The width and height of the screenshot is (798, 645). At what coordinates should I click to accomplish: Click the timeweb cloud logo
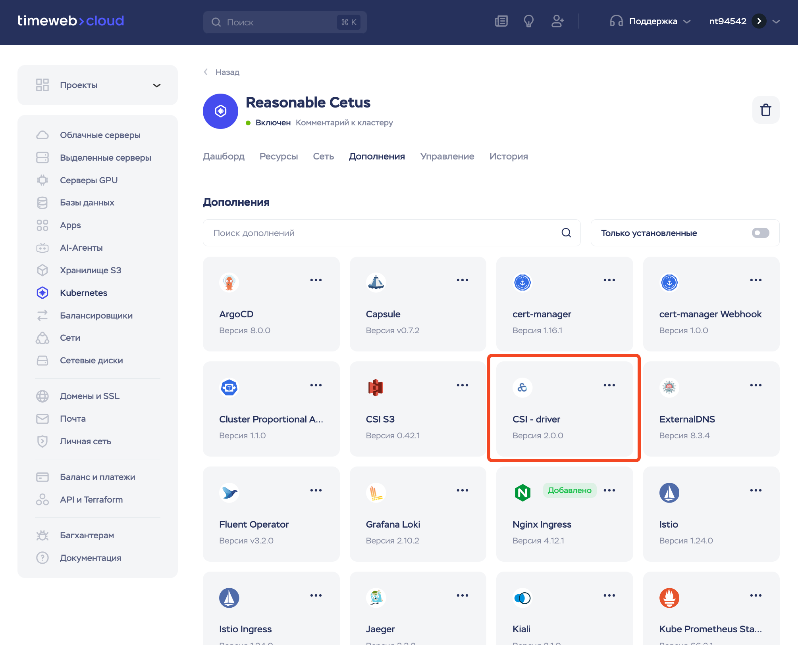pyautogui.click(x=71, y=21)
